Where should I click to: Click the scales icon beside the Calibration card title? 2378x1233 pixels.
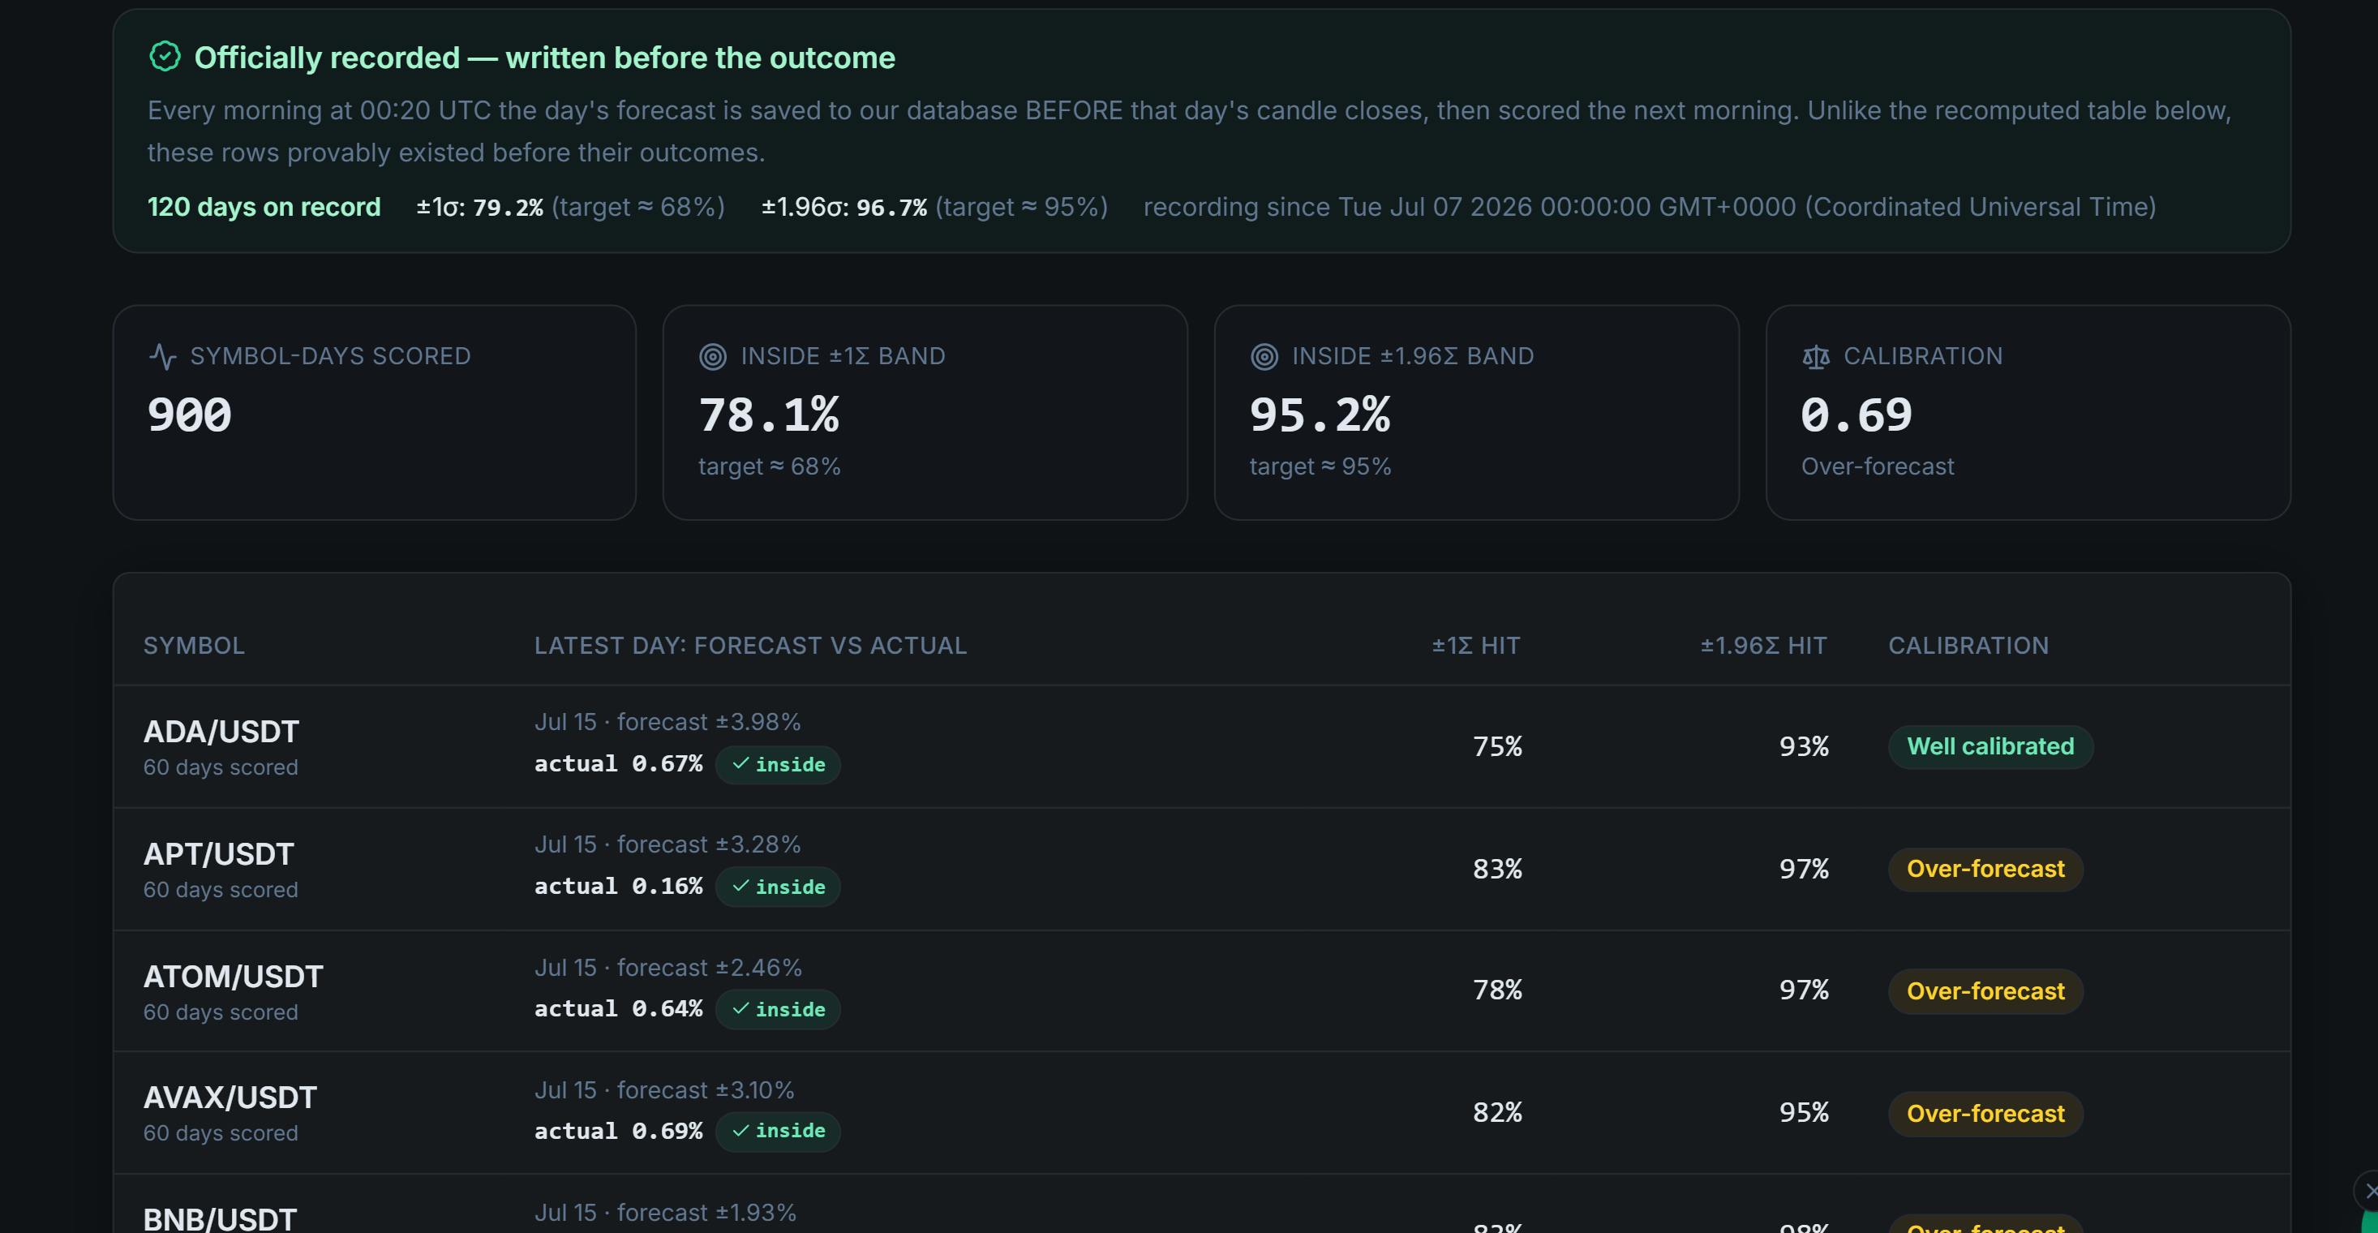[x=1816, y=356]
